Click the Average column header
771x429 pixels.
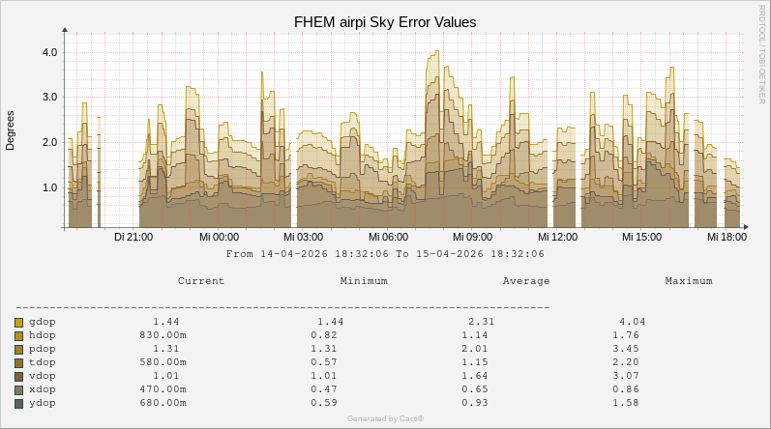coord(526,281)
